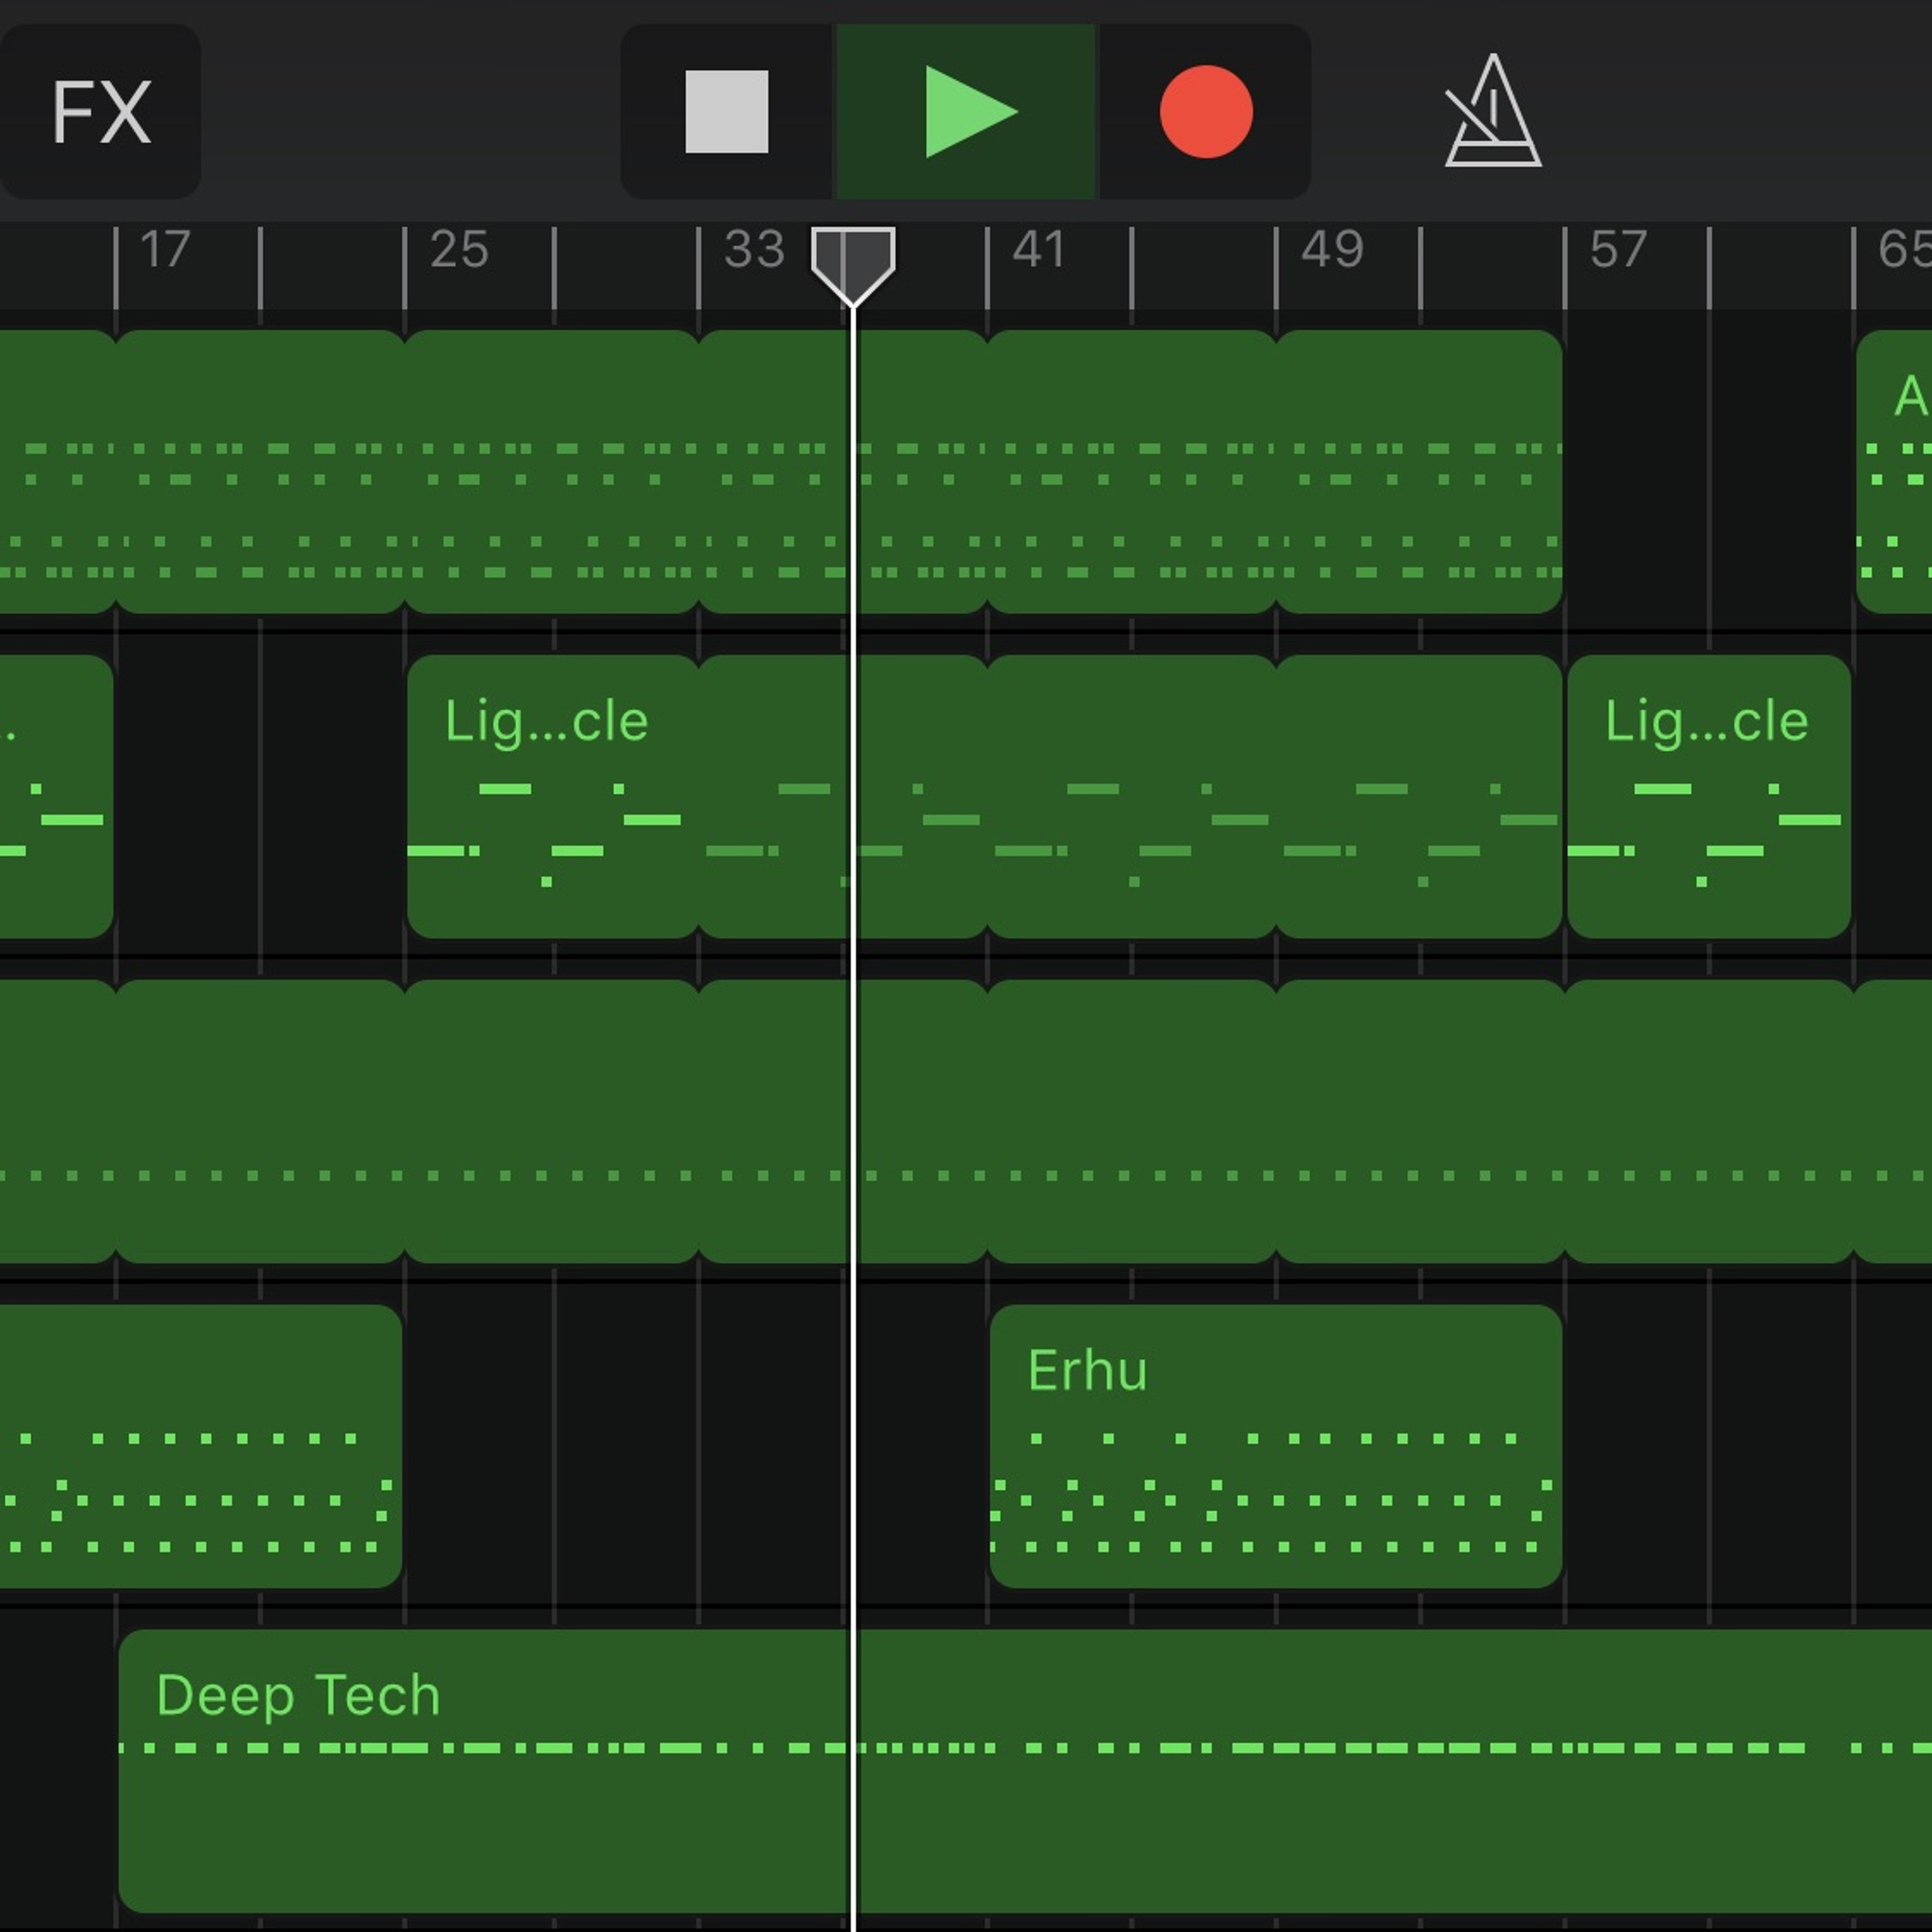Jump to bar 25 on the ruler

point(459,249)
